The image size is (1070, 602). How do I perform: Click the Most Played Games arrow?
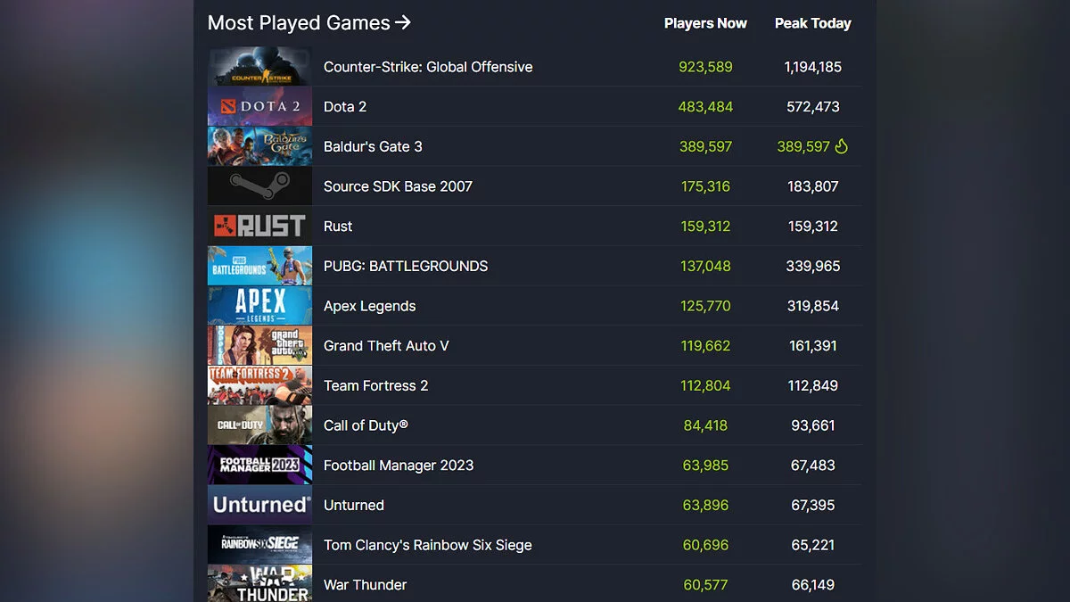pos(403,22)
